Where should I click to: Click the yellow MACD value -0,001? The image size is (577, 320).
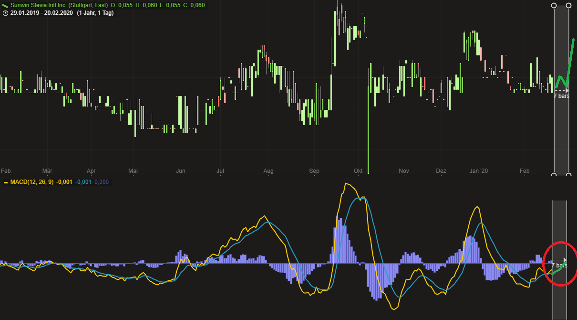coord(64,182)
